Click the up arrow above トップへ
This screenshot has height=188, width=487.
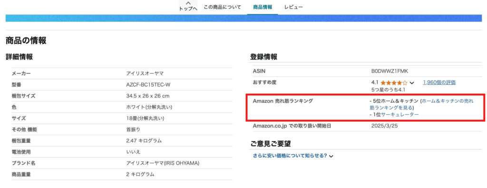coord(188,3)
